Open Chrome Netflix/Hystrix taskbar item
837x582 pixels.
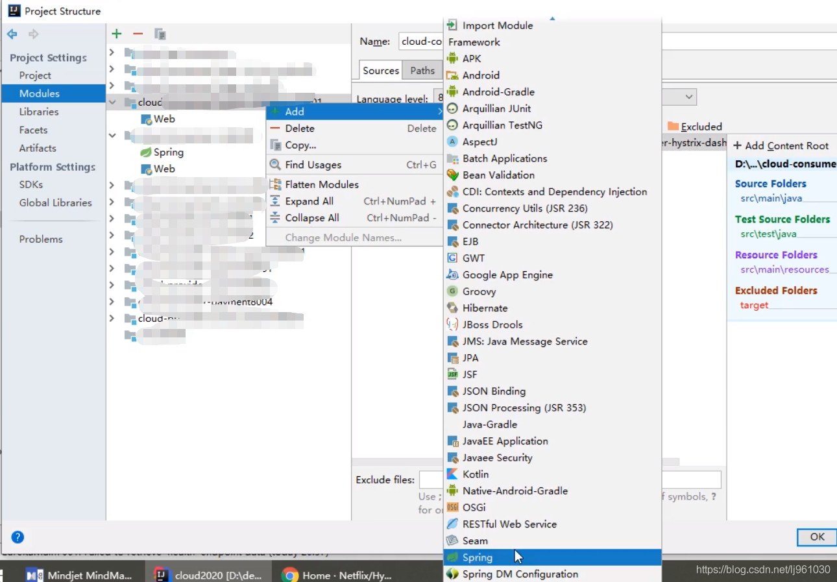[x=337, y=575]
